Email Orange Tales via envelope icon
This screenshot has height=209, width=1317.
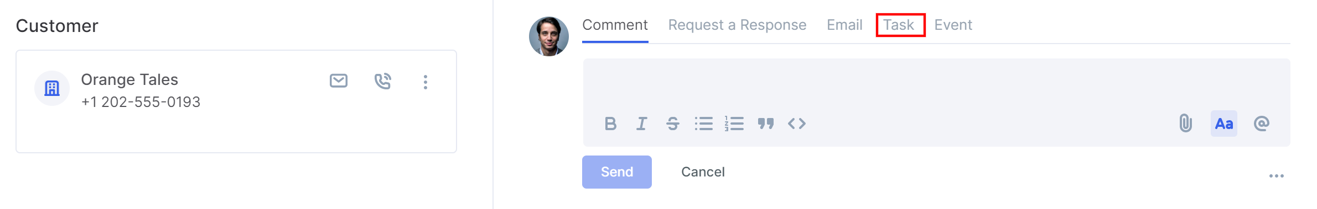339,81
